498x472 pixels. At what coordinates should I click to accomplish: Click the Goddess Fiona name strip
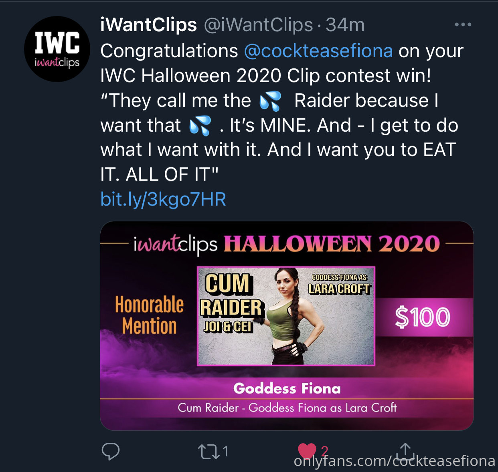[287, 388]
